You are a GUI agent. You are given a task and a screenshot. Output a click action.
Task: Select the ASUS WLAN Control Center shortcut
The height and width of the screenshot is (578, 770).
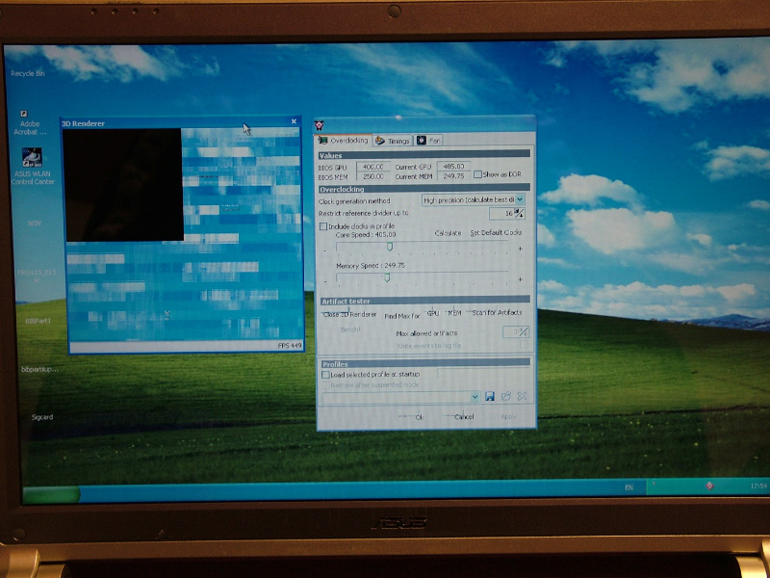[33, 166]
